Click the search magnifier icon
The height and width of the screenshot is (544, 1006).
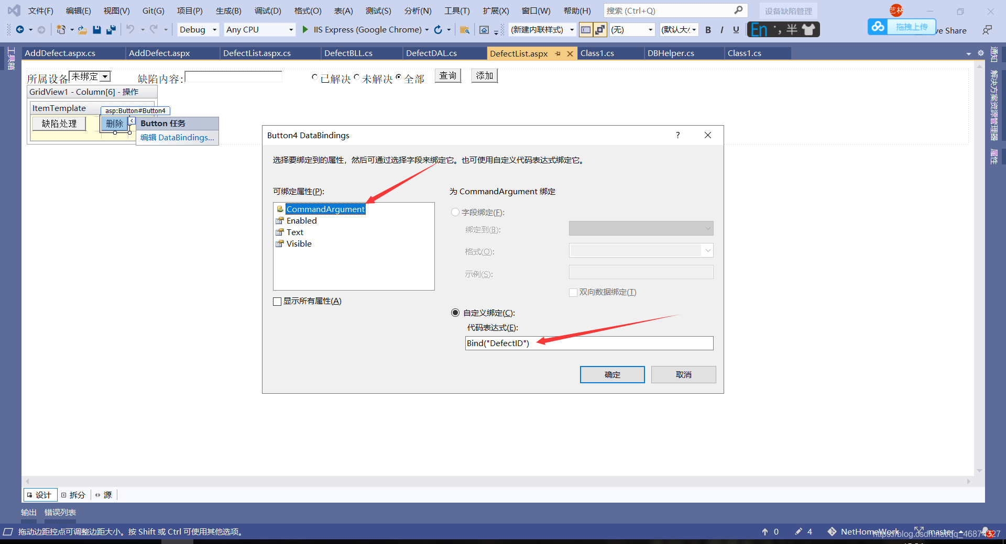[738, 10]
